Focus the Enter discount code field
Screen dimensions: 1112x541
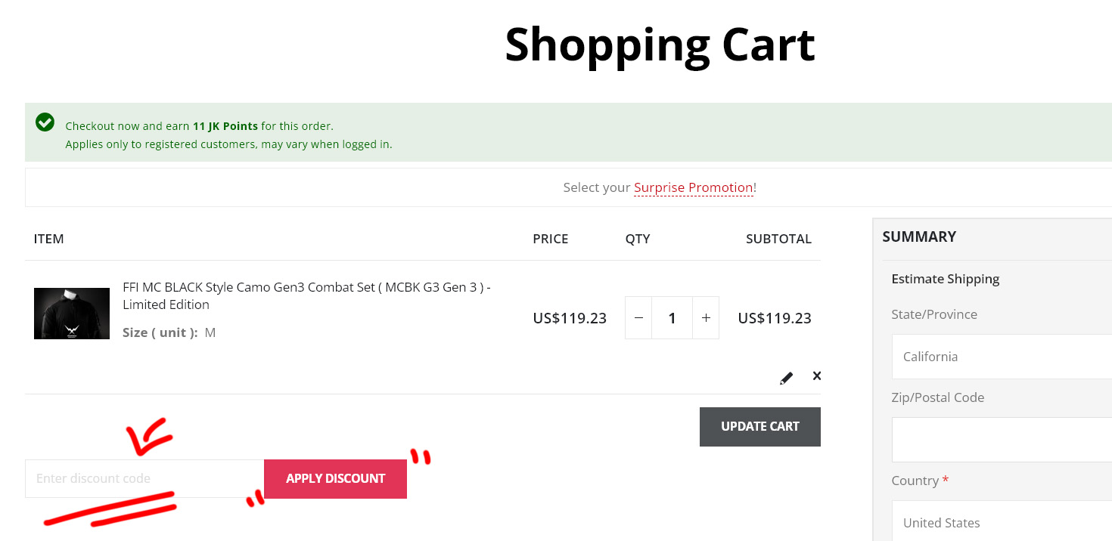click(x=144, y=478)
